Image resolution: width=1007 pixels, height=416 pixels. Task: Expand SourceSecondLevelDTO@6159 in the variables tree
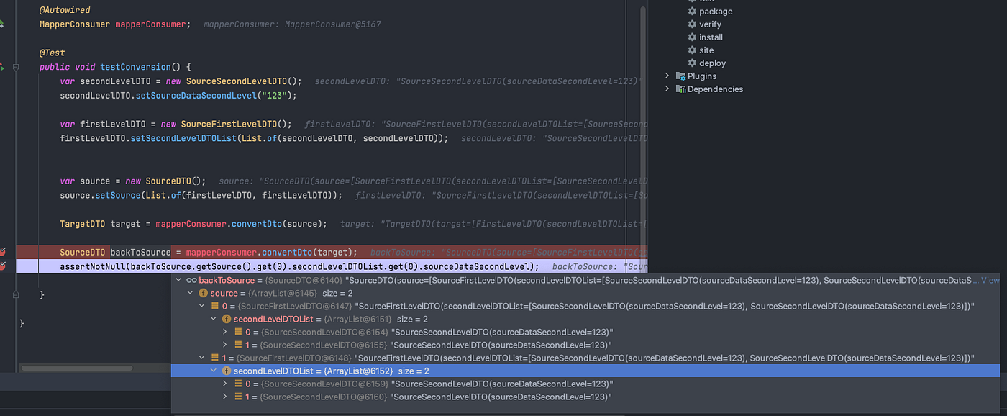tap(225, 384)
